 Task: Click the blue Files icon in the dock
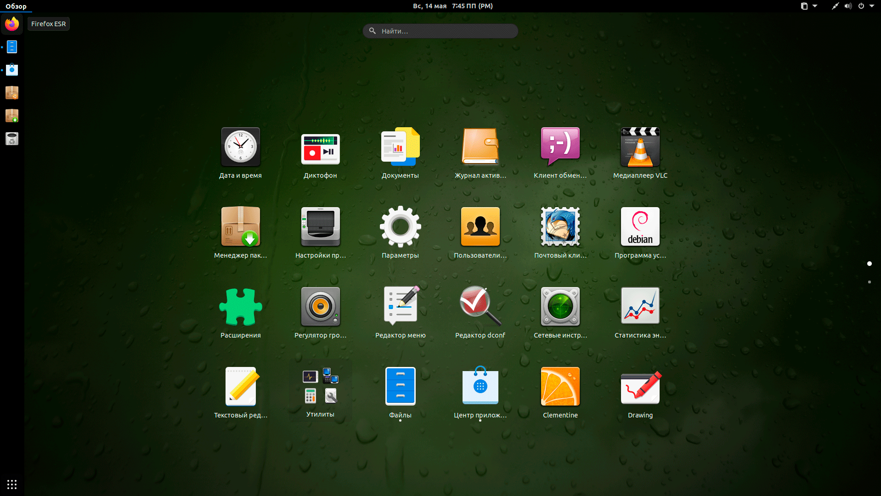[12, 47]
